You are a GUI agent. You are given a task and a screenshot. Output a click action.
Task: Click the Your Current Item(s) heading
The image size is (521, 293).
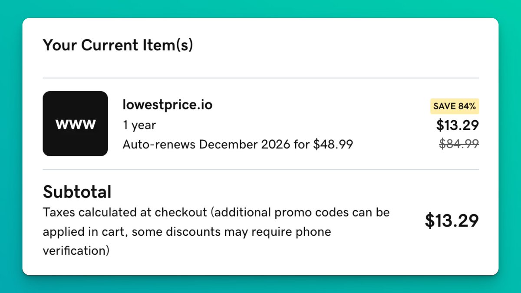click(118, 45)
